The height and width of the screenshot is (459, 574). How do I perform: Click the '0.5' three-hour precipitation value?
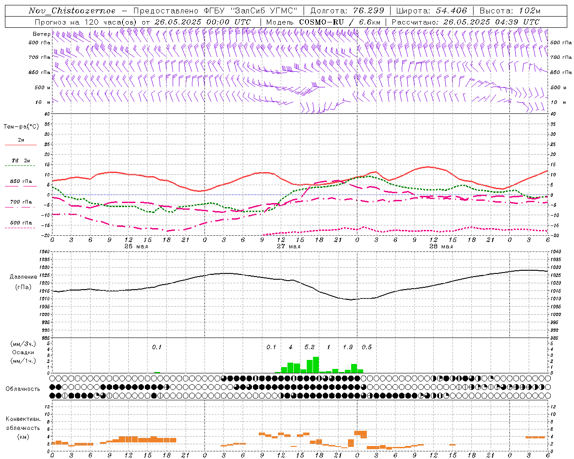pyautogui.click(x=367, y=347)
